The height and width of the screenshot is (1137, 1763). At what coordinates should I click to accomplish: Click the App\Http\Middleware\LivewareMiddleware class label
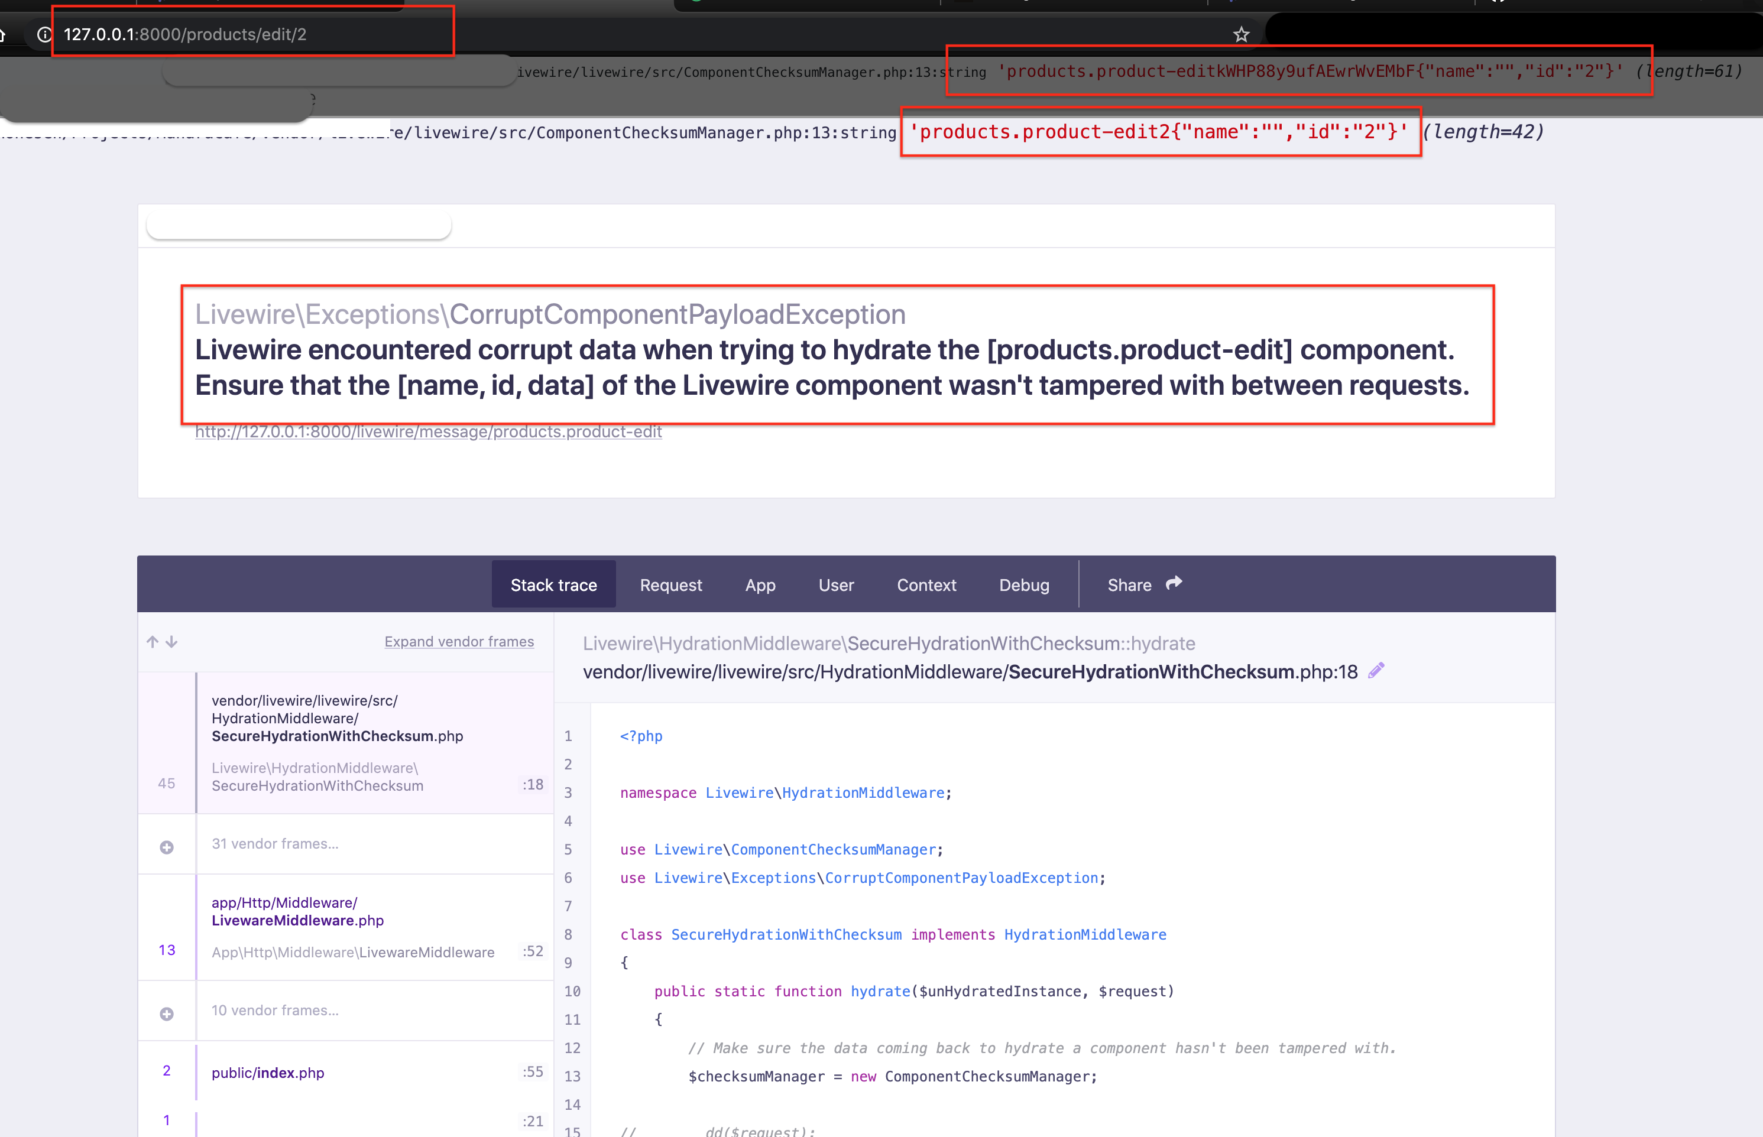pyautogui.click(x=353, y=953)
